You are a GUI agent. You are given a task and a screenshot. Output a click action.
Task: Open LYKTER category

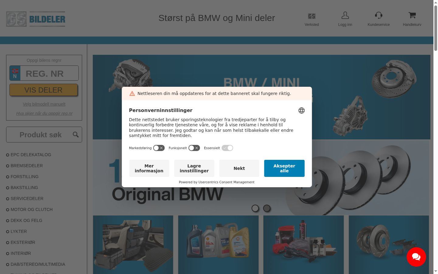point(19,231)
